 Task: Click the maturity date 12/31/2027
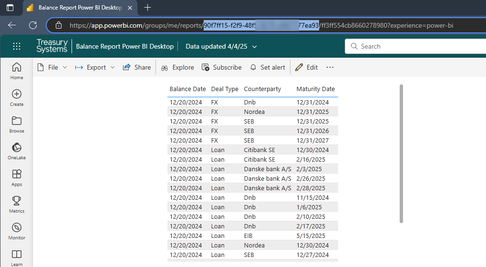312,140
